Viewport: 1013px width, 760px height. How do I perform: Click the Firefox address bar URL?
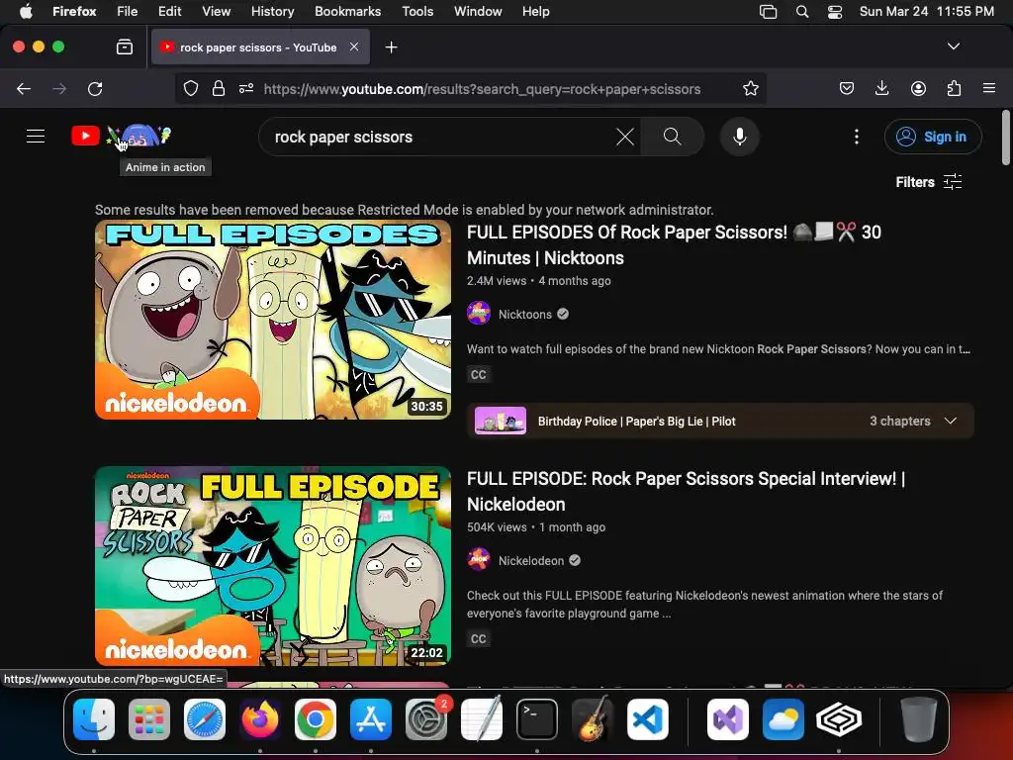482,88
